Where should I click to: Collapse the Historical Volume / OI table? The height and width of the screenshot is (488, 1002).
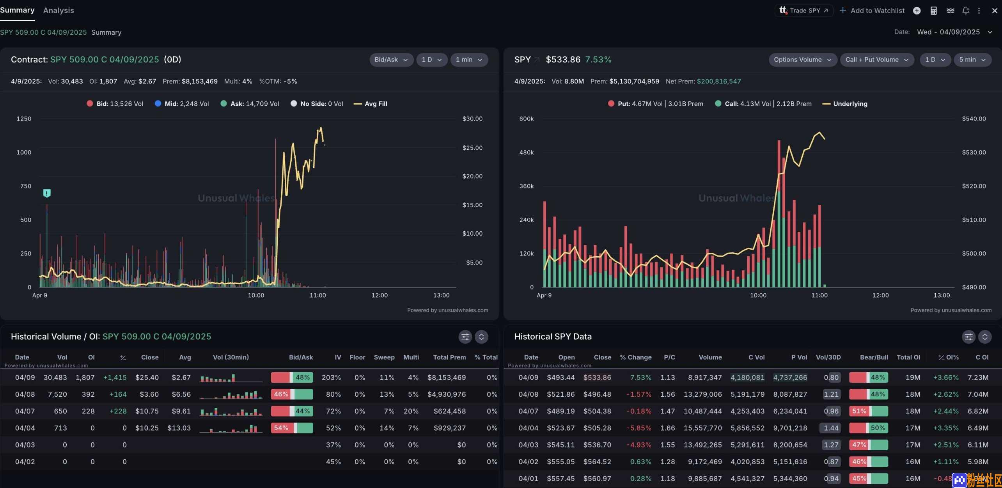tap(481, 337)
